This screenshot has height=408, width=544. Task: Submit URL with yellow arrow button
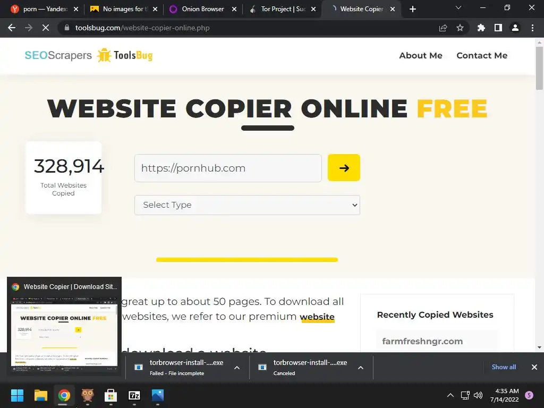[344, 167]
